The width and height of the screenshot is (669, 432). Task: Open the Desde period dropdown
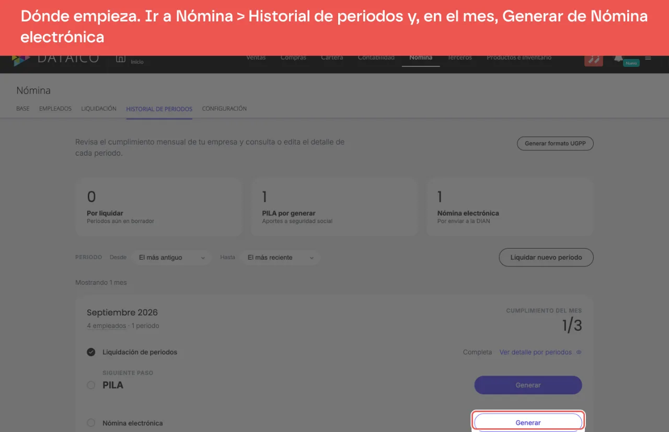point(171,258)
